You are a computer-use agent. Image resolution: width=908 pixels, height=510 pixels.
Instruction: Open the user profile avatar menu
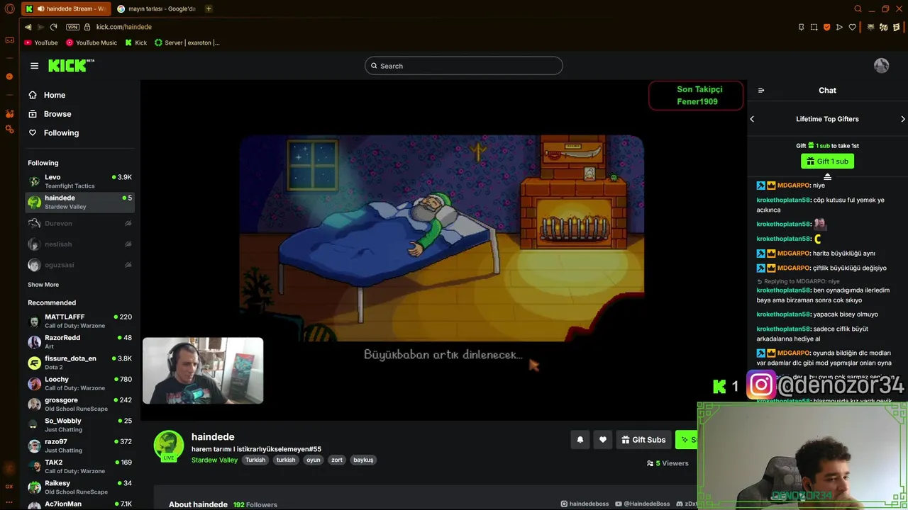(881, 66)
